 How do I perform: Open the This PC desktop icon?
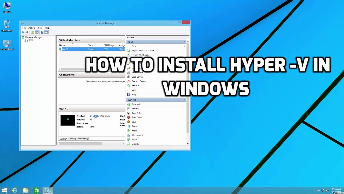coord(7,8)
